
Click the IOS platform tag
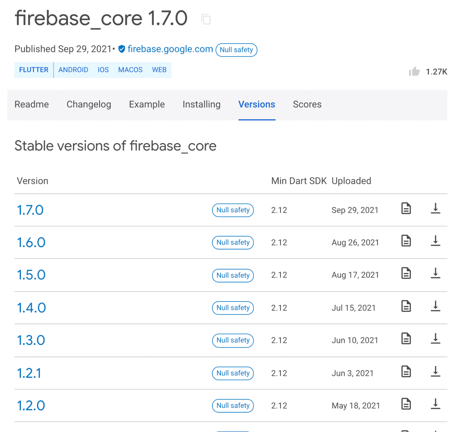tap(103, 70)
